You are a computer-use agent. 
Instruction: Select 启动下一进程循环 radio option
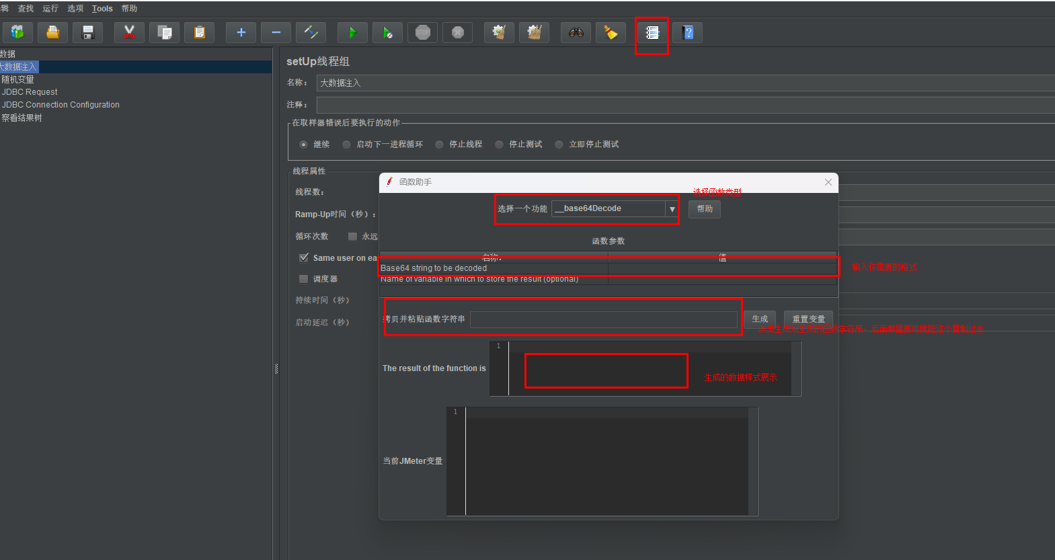coord(347,145)
